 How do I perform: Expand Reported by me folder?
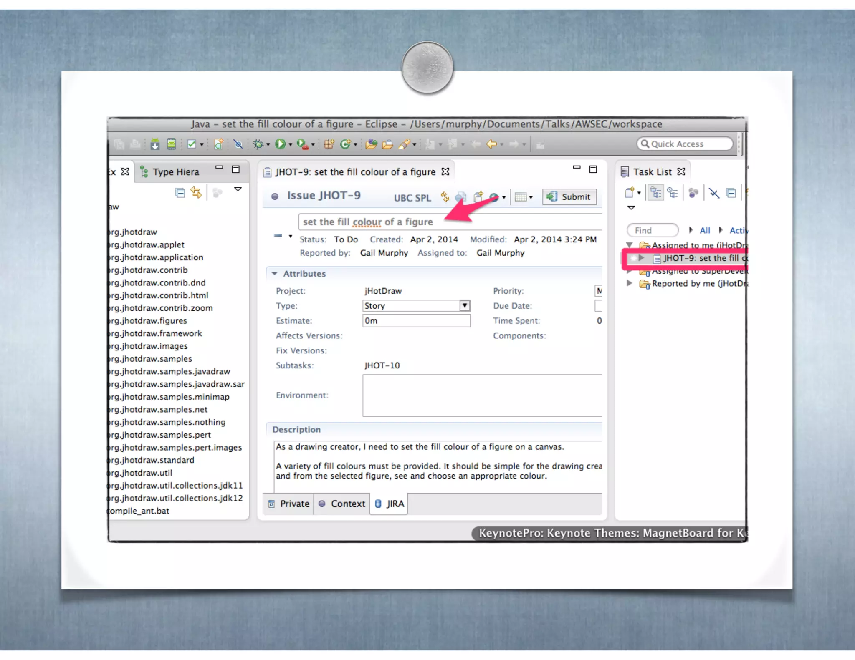[630, 283]
